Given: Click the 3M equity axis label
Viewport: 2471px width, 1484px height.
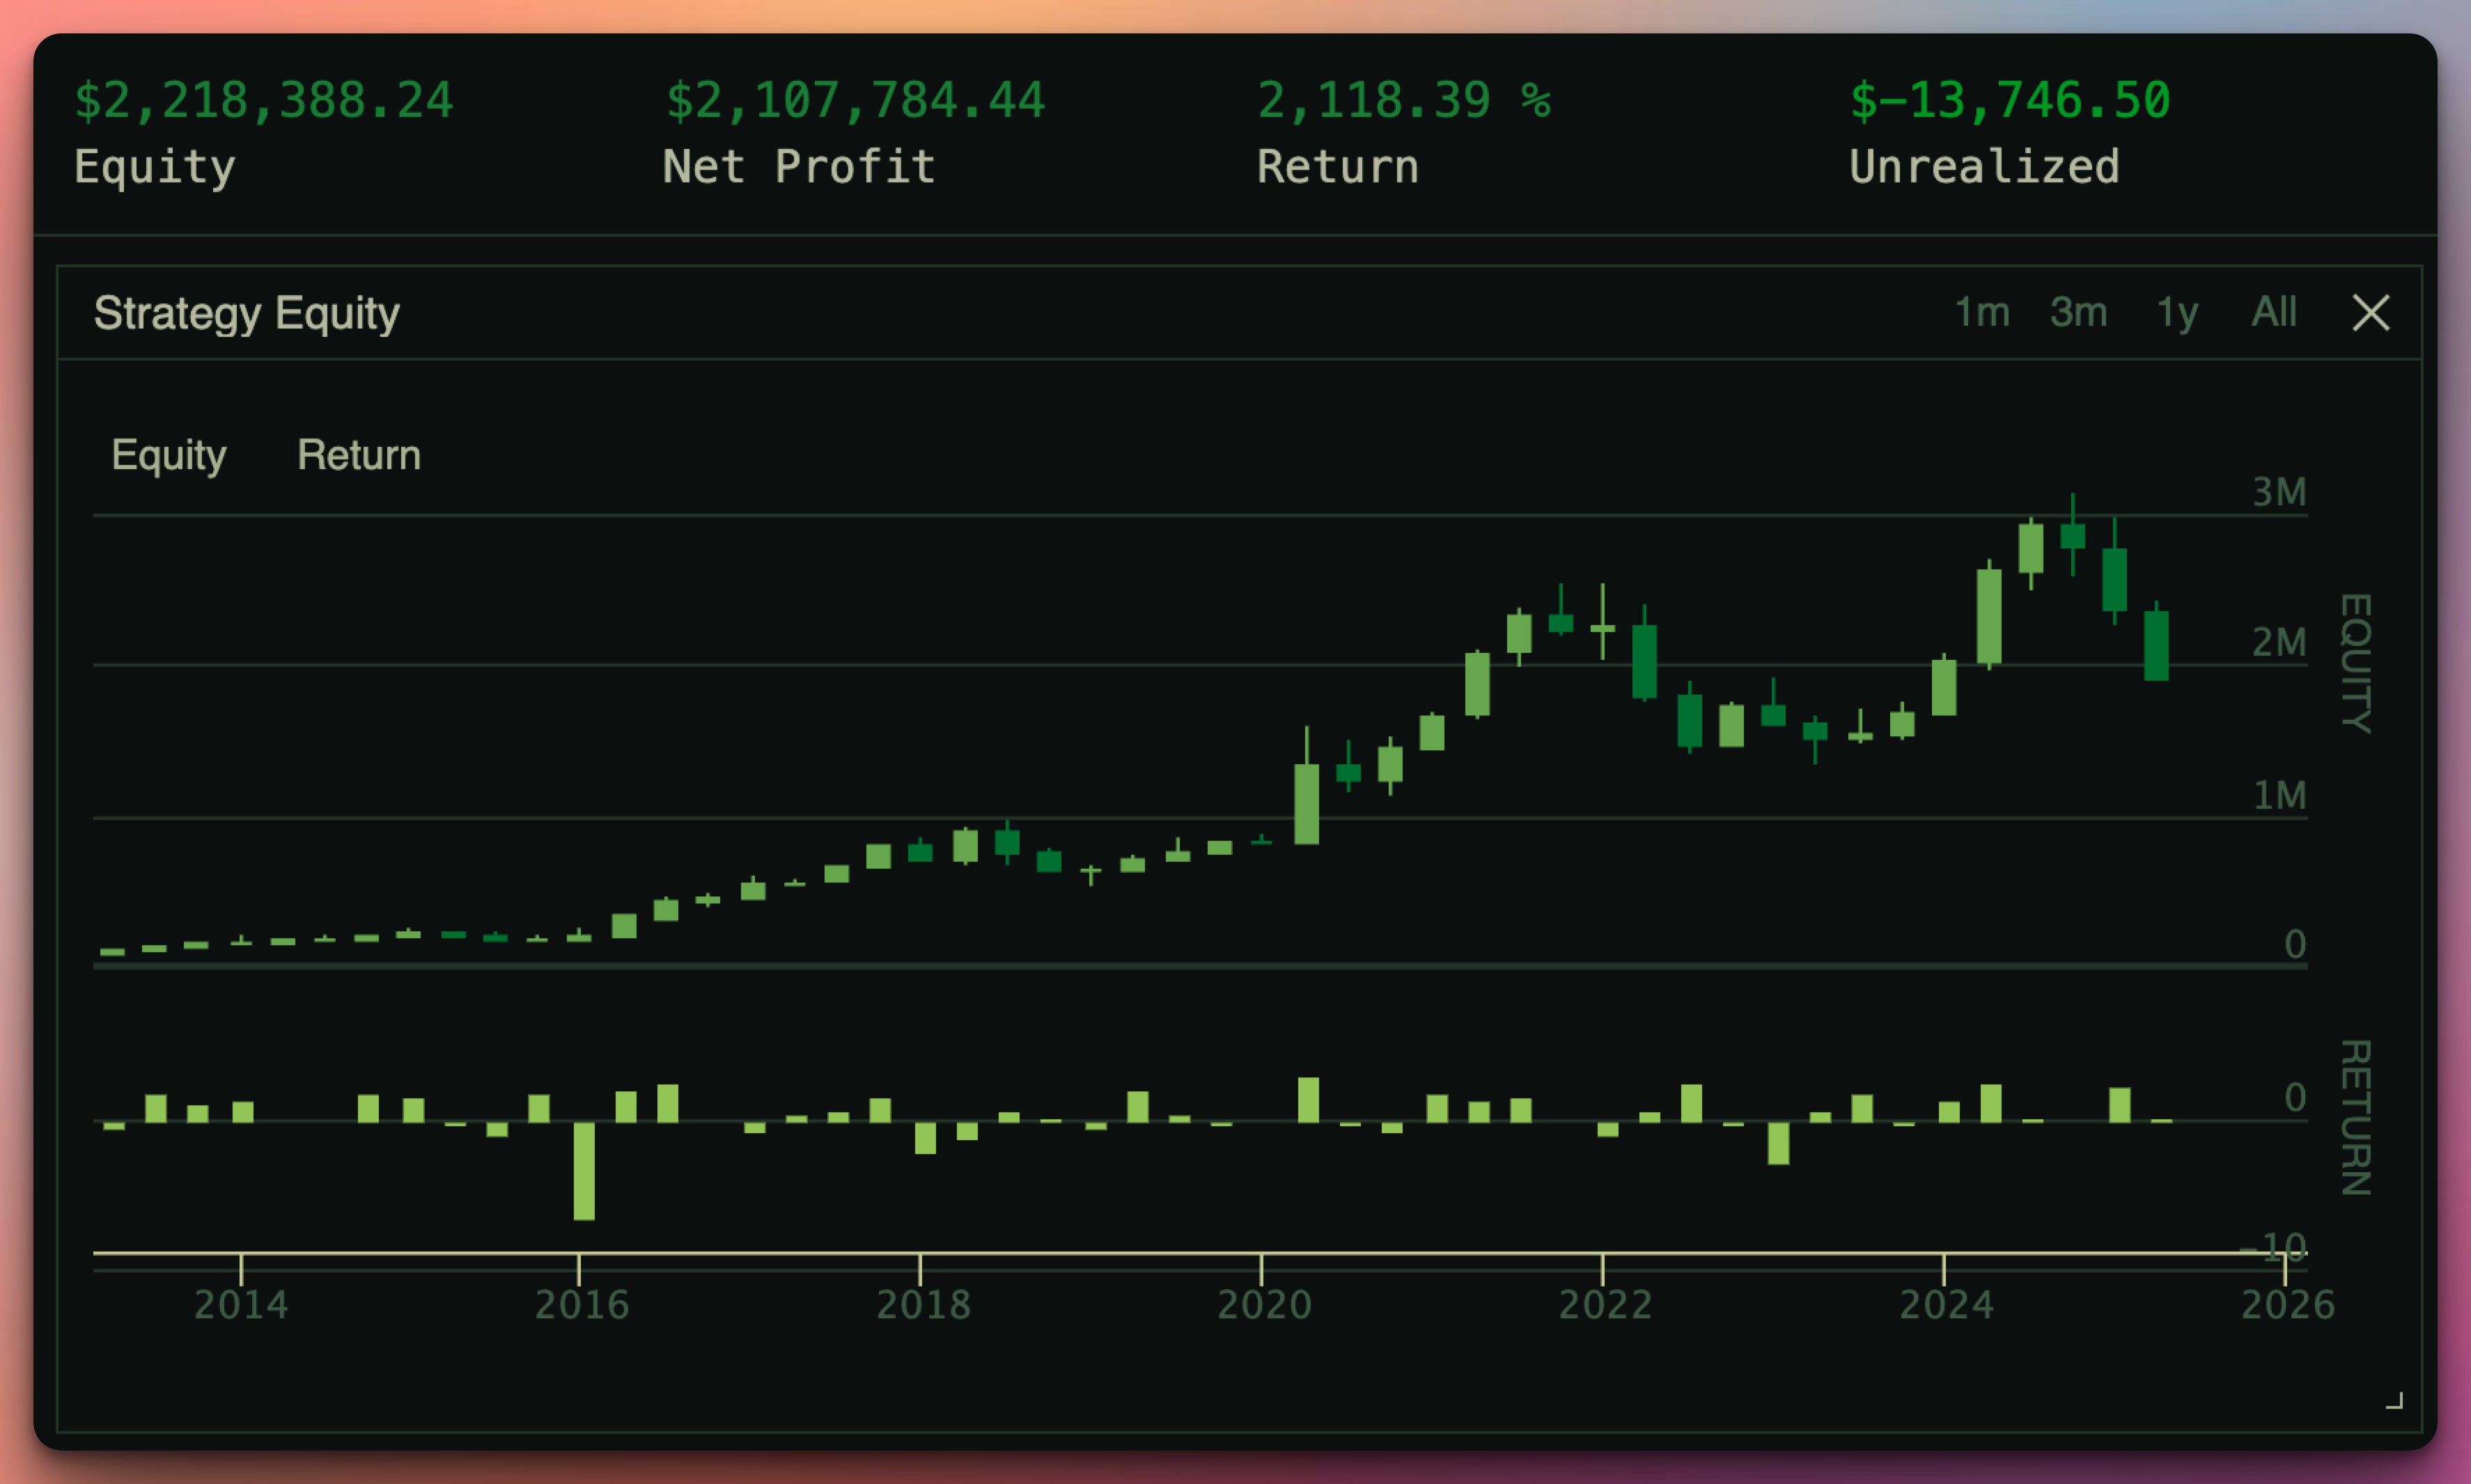Looking at the screenshot, I should pyautogui.click(x=2279, y=492).
